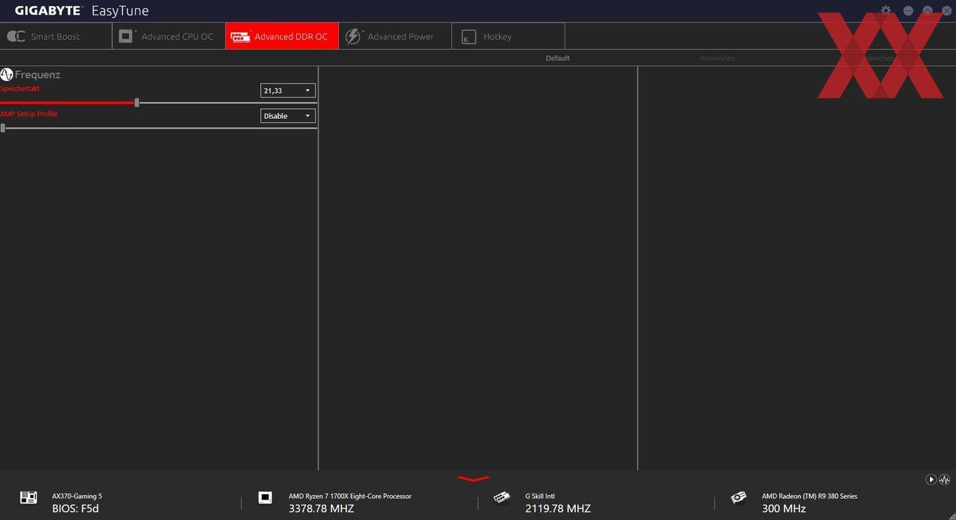Open the XMP Setup Profile Disable dropdown
Screen dimensions: 956x520
(x=288, y=116)
